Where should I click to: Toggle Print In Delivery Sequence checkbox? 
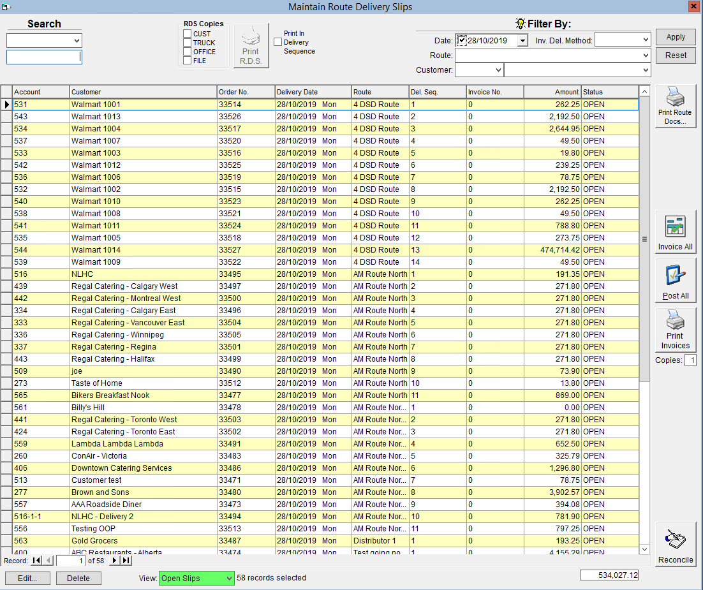(x=278, y=41)
